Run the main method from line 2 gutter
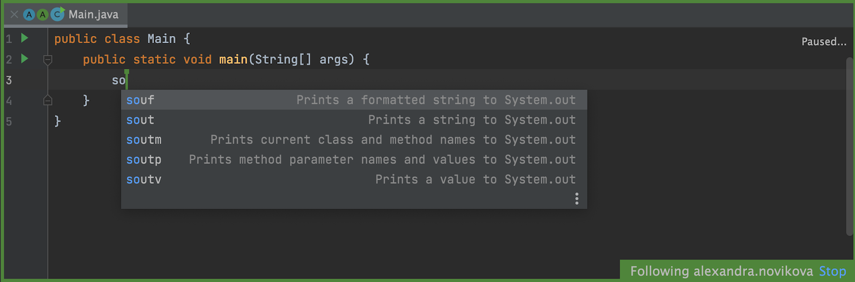855x282 pixels. pyautogui.click(x=25, y=59)
